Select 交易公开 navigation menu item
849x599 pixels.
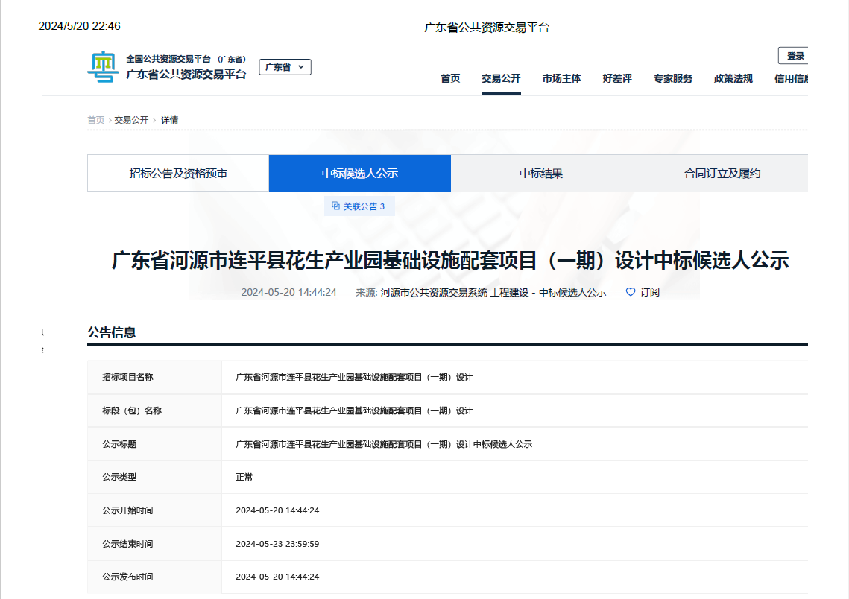[x=501, y=79]
